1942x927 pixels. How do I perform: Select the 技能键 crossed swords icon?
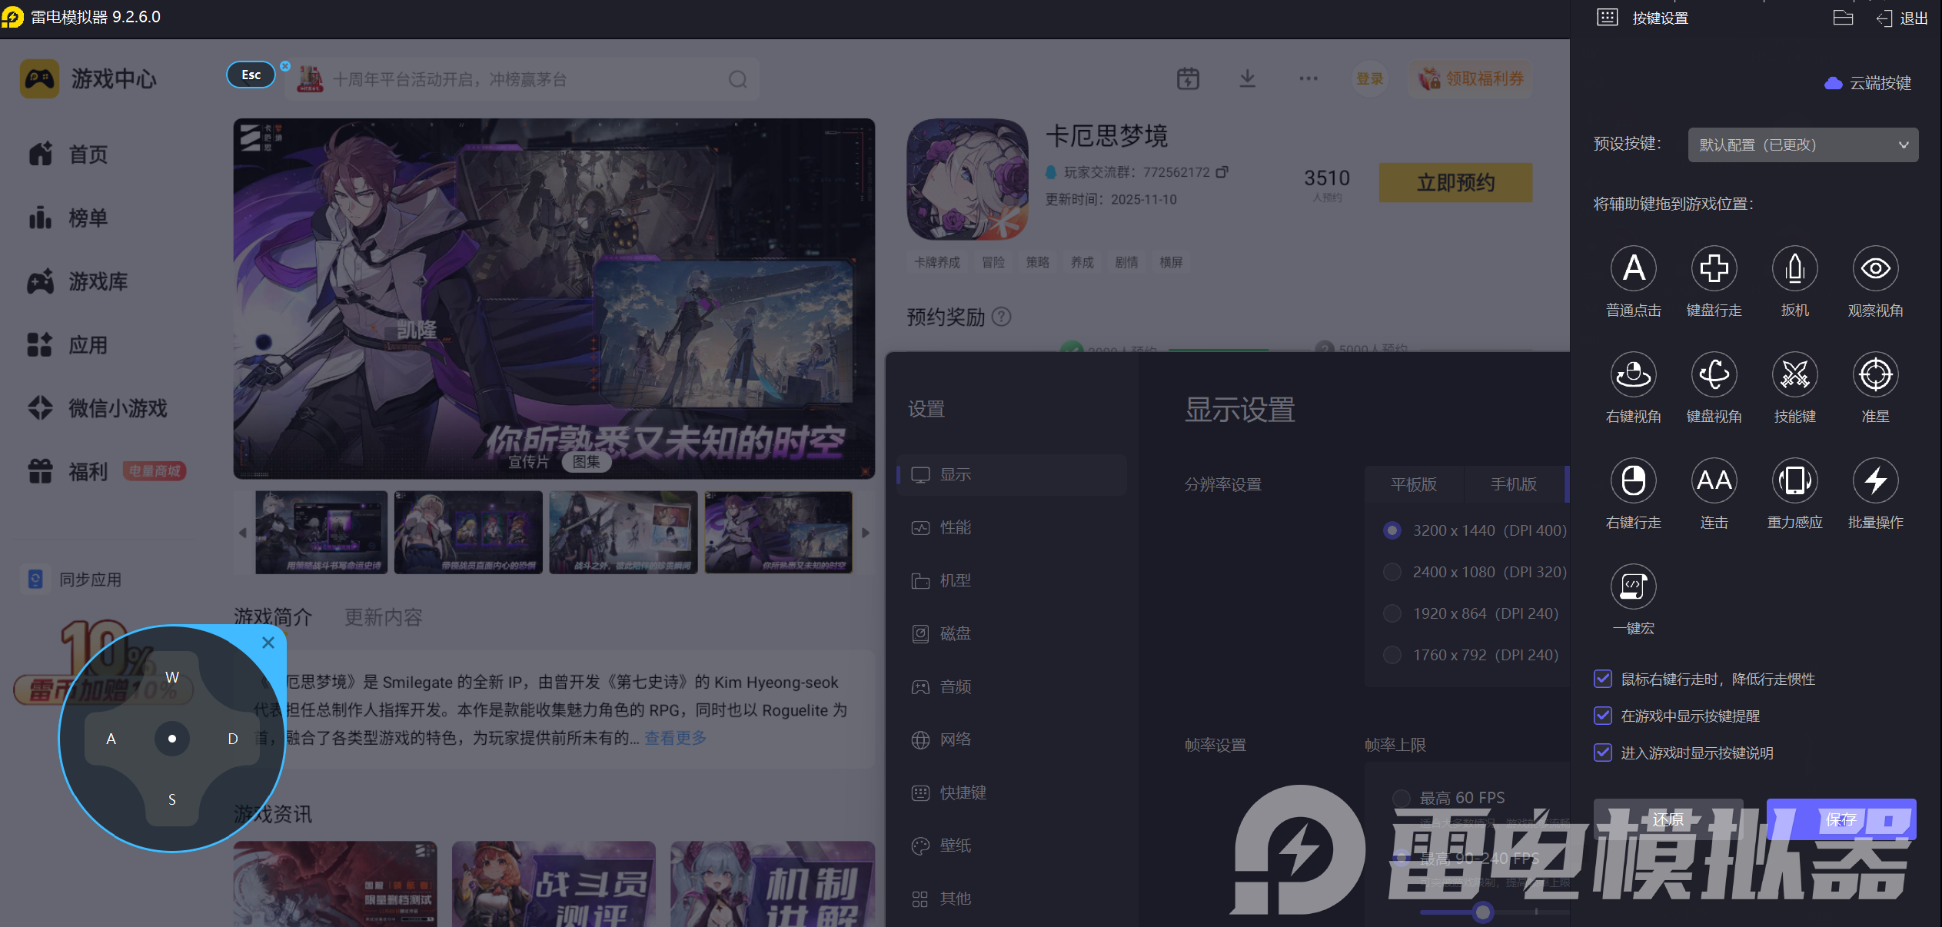[x=1794, y=375]
